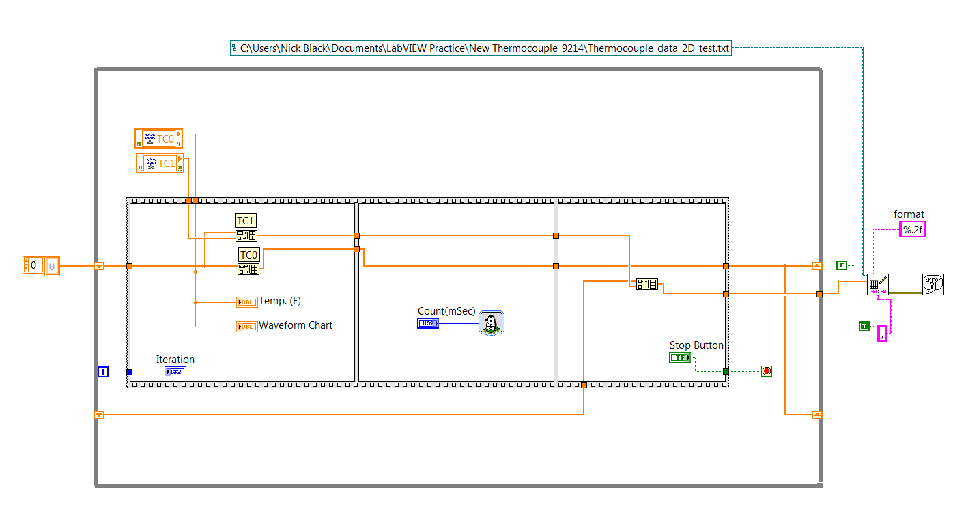Click the green boolean tunnel on the sequence edge

pyautogui.click(x=726, y=371)
